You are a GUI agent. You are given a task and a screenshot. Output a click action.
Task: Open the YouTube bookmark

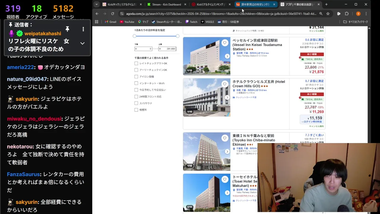(x=127, y=22)
